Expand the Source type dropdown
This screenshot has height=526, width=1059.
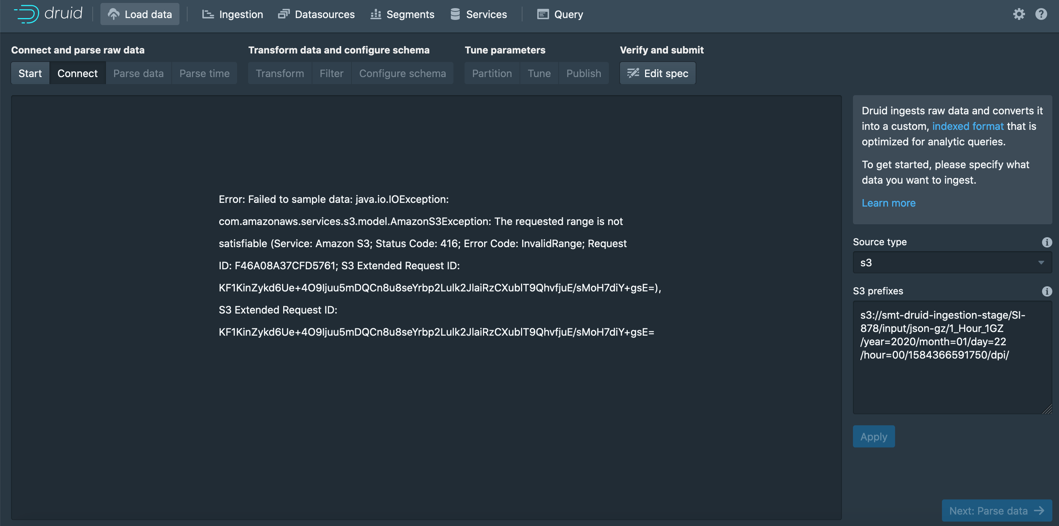pyautogui.click(x=952, y=262)
